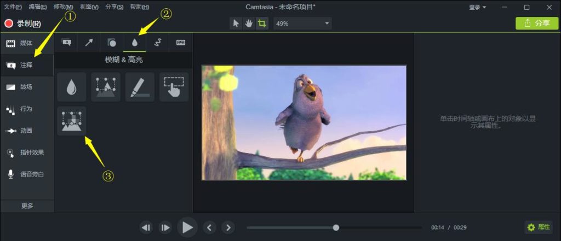Open the 分享(S) menu
Screen dimensions: 561x241
click(x=115, y=7)
